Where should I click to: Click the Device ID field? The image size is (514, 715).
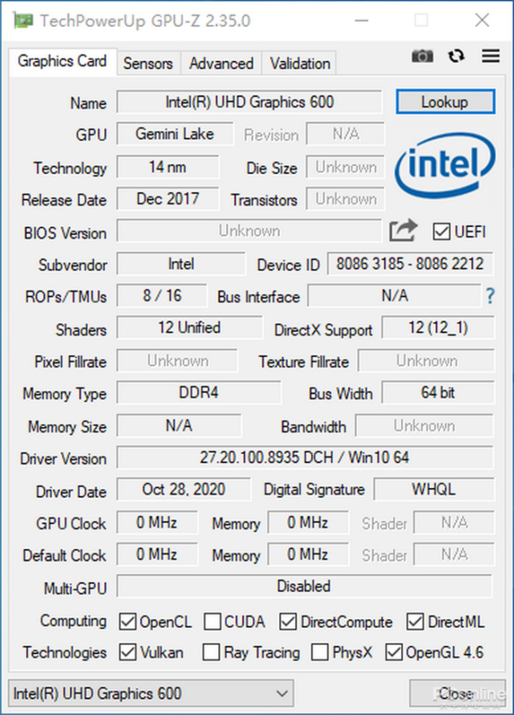[410, 263]
